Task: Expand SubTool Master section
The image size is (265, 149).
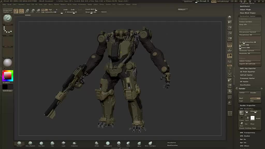Action: (x=246, y=75)
